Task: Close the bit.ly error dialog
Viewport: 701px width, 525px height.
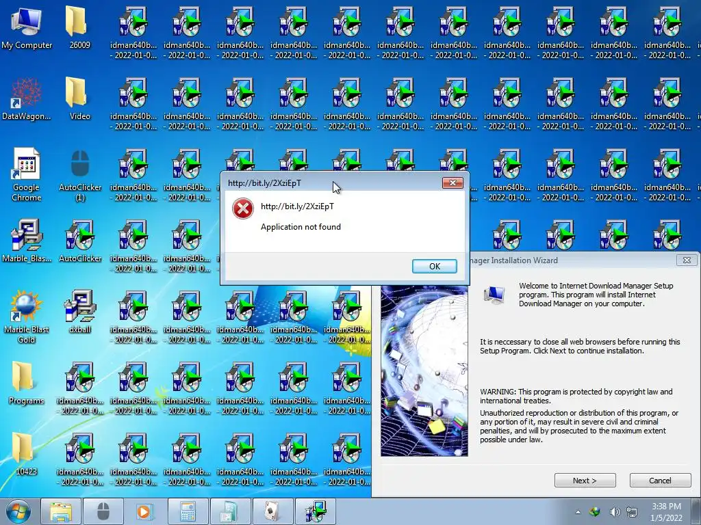Action: tap(453, 183)
